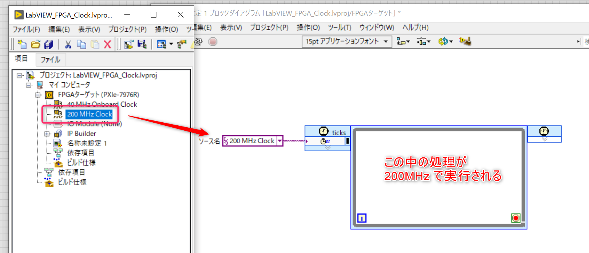Expand the IP Builder tree node
Viewport: 589px width, 253px height.
(x=48, y=134)
